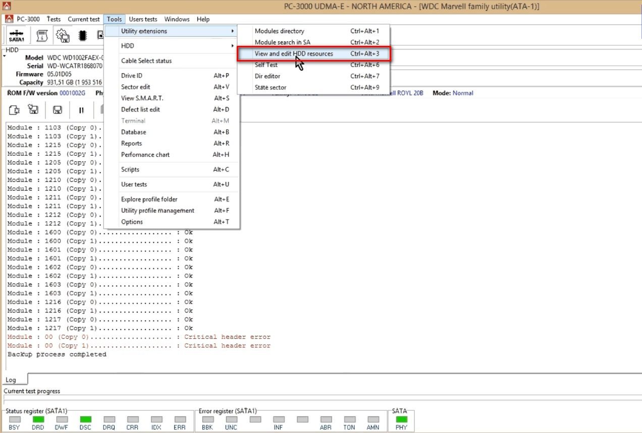Expand the Utility extensions submenu
This screenshot has width=642, height=433.
click(x=171, y=31)
